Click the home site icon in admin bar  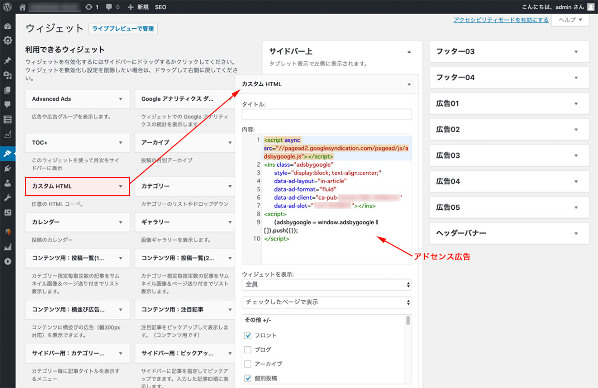[x=22, y=7]
